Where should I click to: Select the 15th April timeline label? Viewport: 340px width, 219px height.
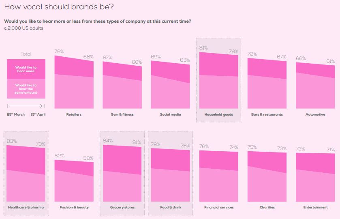click(38, 114)
